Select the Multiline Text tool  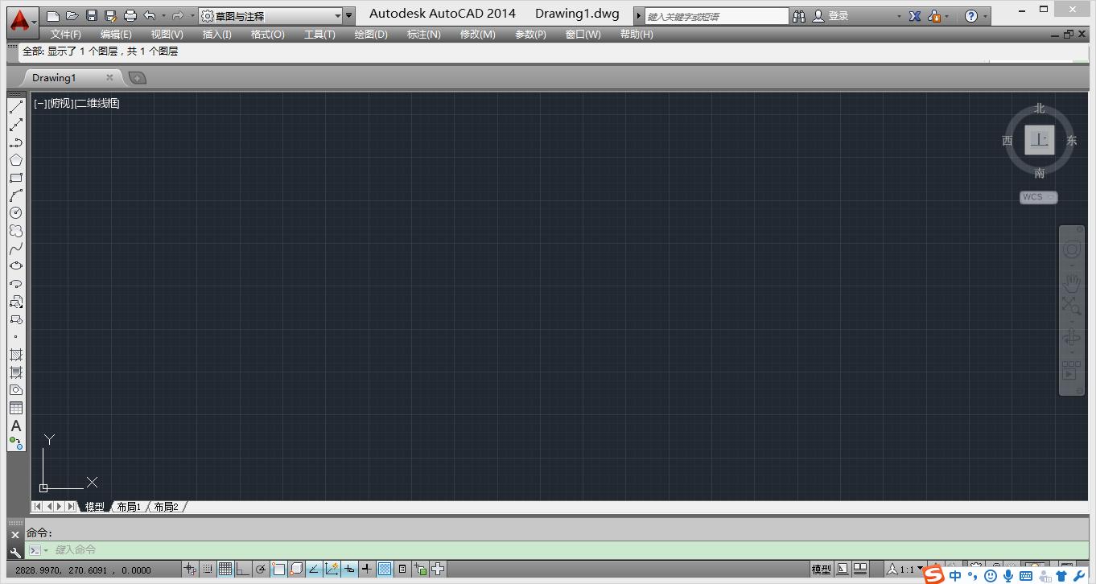[16, 426]
